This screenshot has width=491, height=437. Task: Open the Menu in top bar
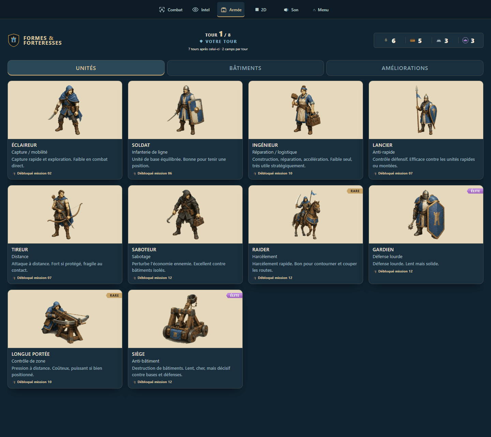pyautogui.click(x=321, y=10)
